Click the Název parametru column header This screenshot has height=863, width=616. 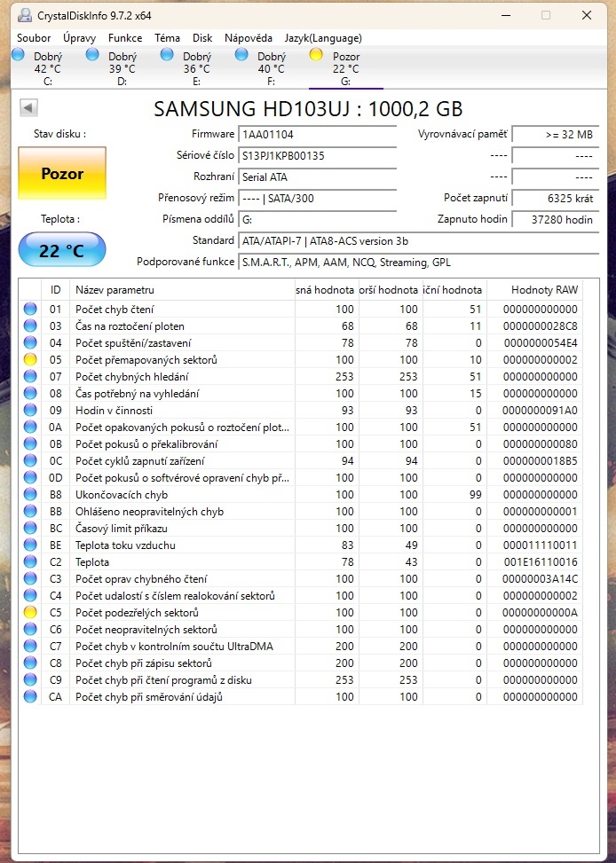tap(182, 290)
